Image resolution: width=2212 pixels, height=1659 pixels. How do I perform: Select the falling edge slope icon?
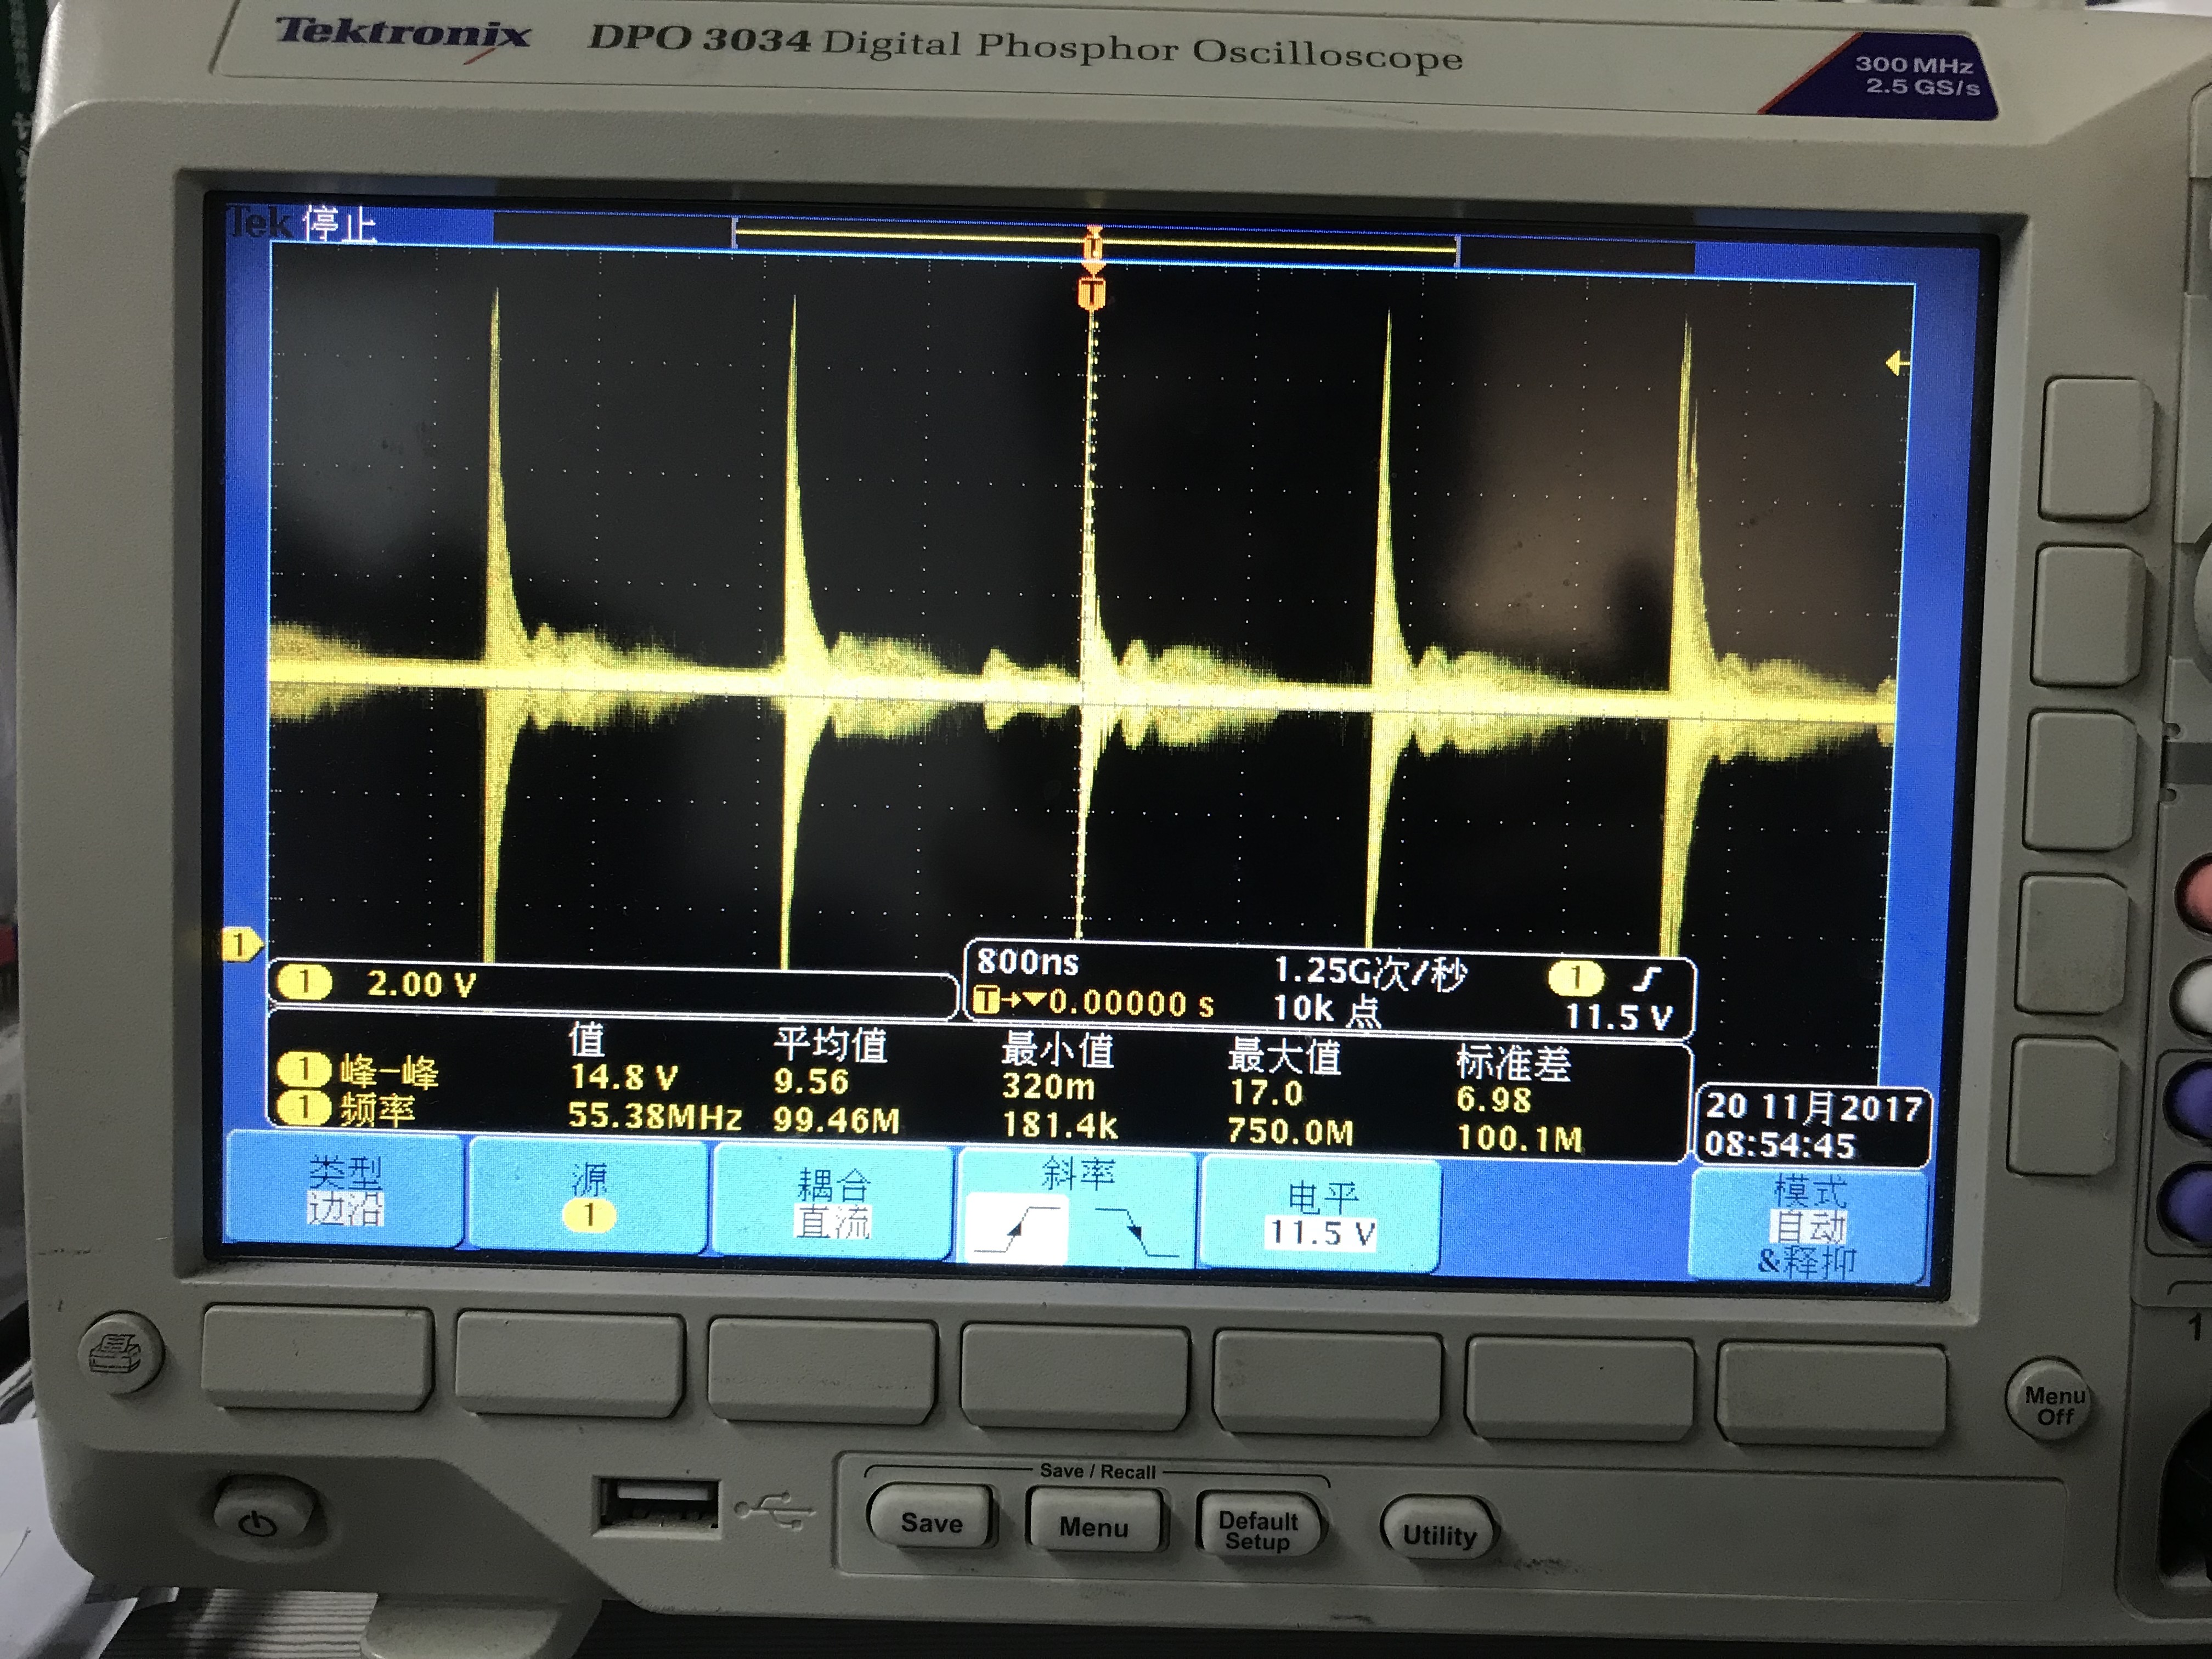point(1136,1230)
